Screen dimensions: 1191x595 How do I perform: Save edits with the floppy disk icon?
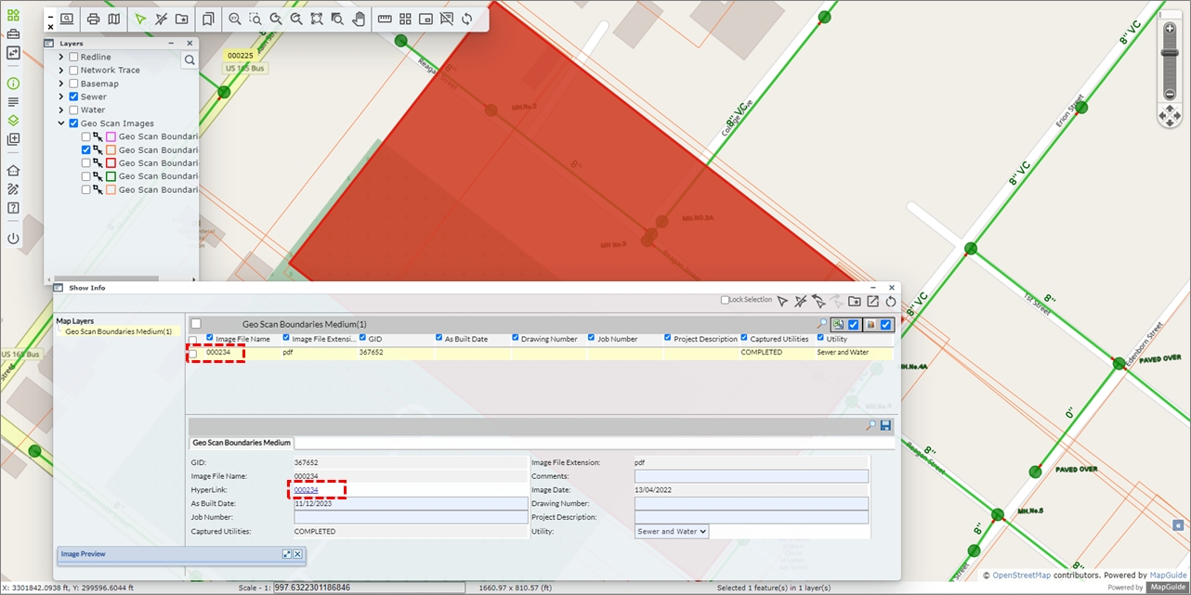885,425
